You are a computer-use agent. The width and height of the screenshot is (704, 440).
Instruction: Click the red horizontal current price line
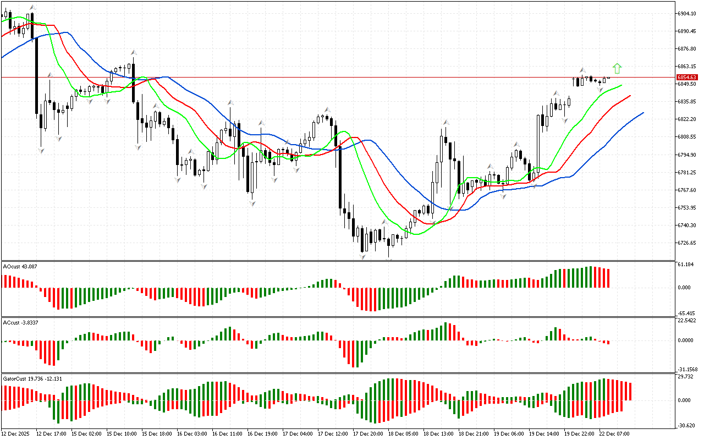[330, 78]
